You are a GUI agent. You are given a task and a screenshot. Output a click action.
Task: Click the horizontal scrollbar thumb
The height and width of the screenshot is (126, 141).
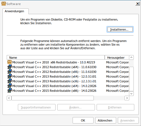(x=52, y=98)
